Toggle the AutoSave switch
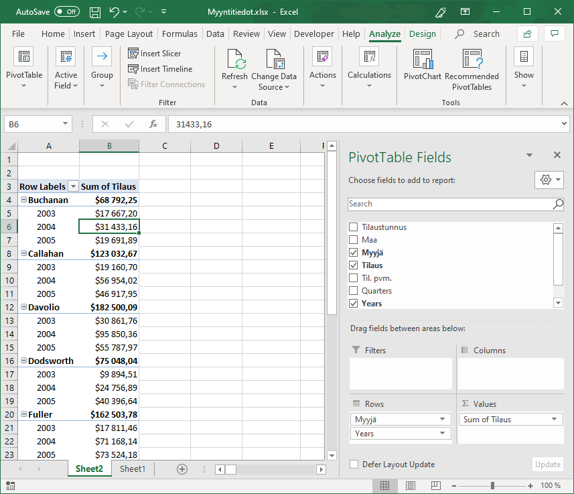 66,12
